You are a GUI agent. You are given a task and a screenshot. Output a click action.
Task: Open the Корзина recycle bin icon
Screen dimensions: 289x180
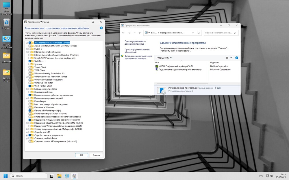(6, 24)
